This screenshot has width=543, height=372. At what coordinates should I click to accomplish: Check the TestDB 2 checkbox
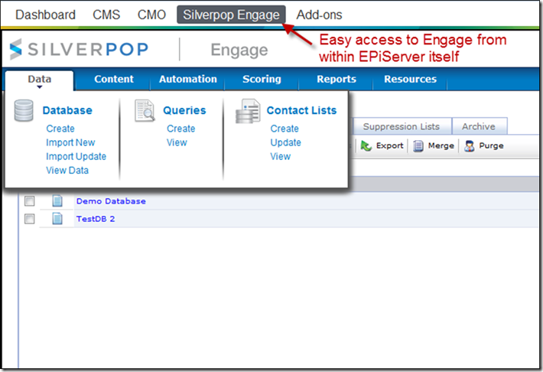point(29,219)
